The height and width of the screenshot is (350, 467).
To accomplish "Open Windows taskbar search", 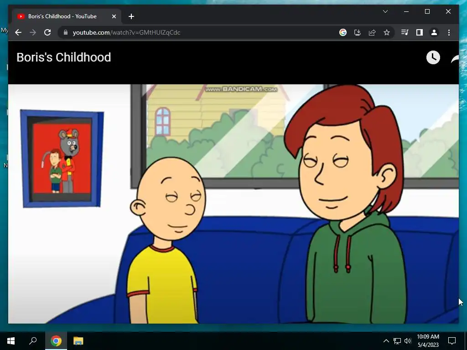I will tap(33, 341).
